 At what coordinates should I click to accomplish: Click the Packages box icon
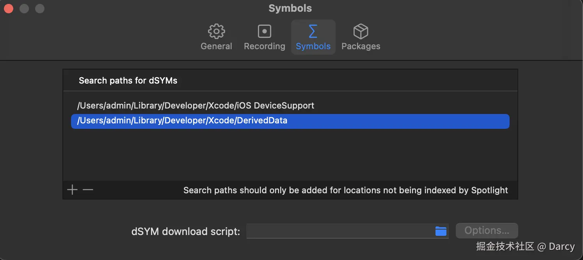[361, 31]
